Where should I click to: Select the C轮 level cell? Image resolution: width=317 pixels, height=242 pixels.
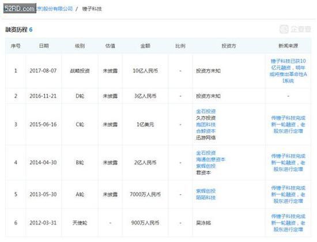[80, 124]
